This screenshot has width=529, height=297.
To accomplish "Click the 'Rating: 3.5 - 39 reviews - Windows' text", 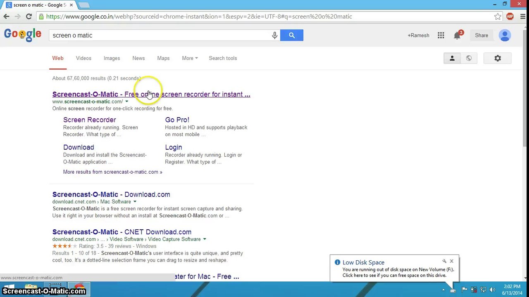I will click(x=118, y=246).
